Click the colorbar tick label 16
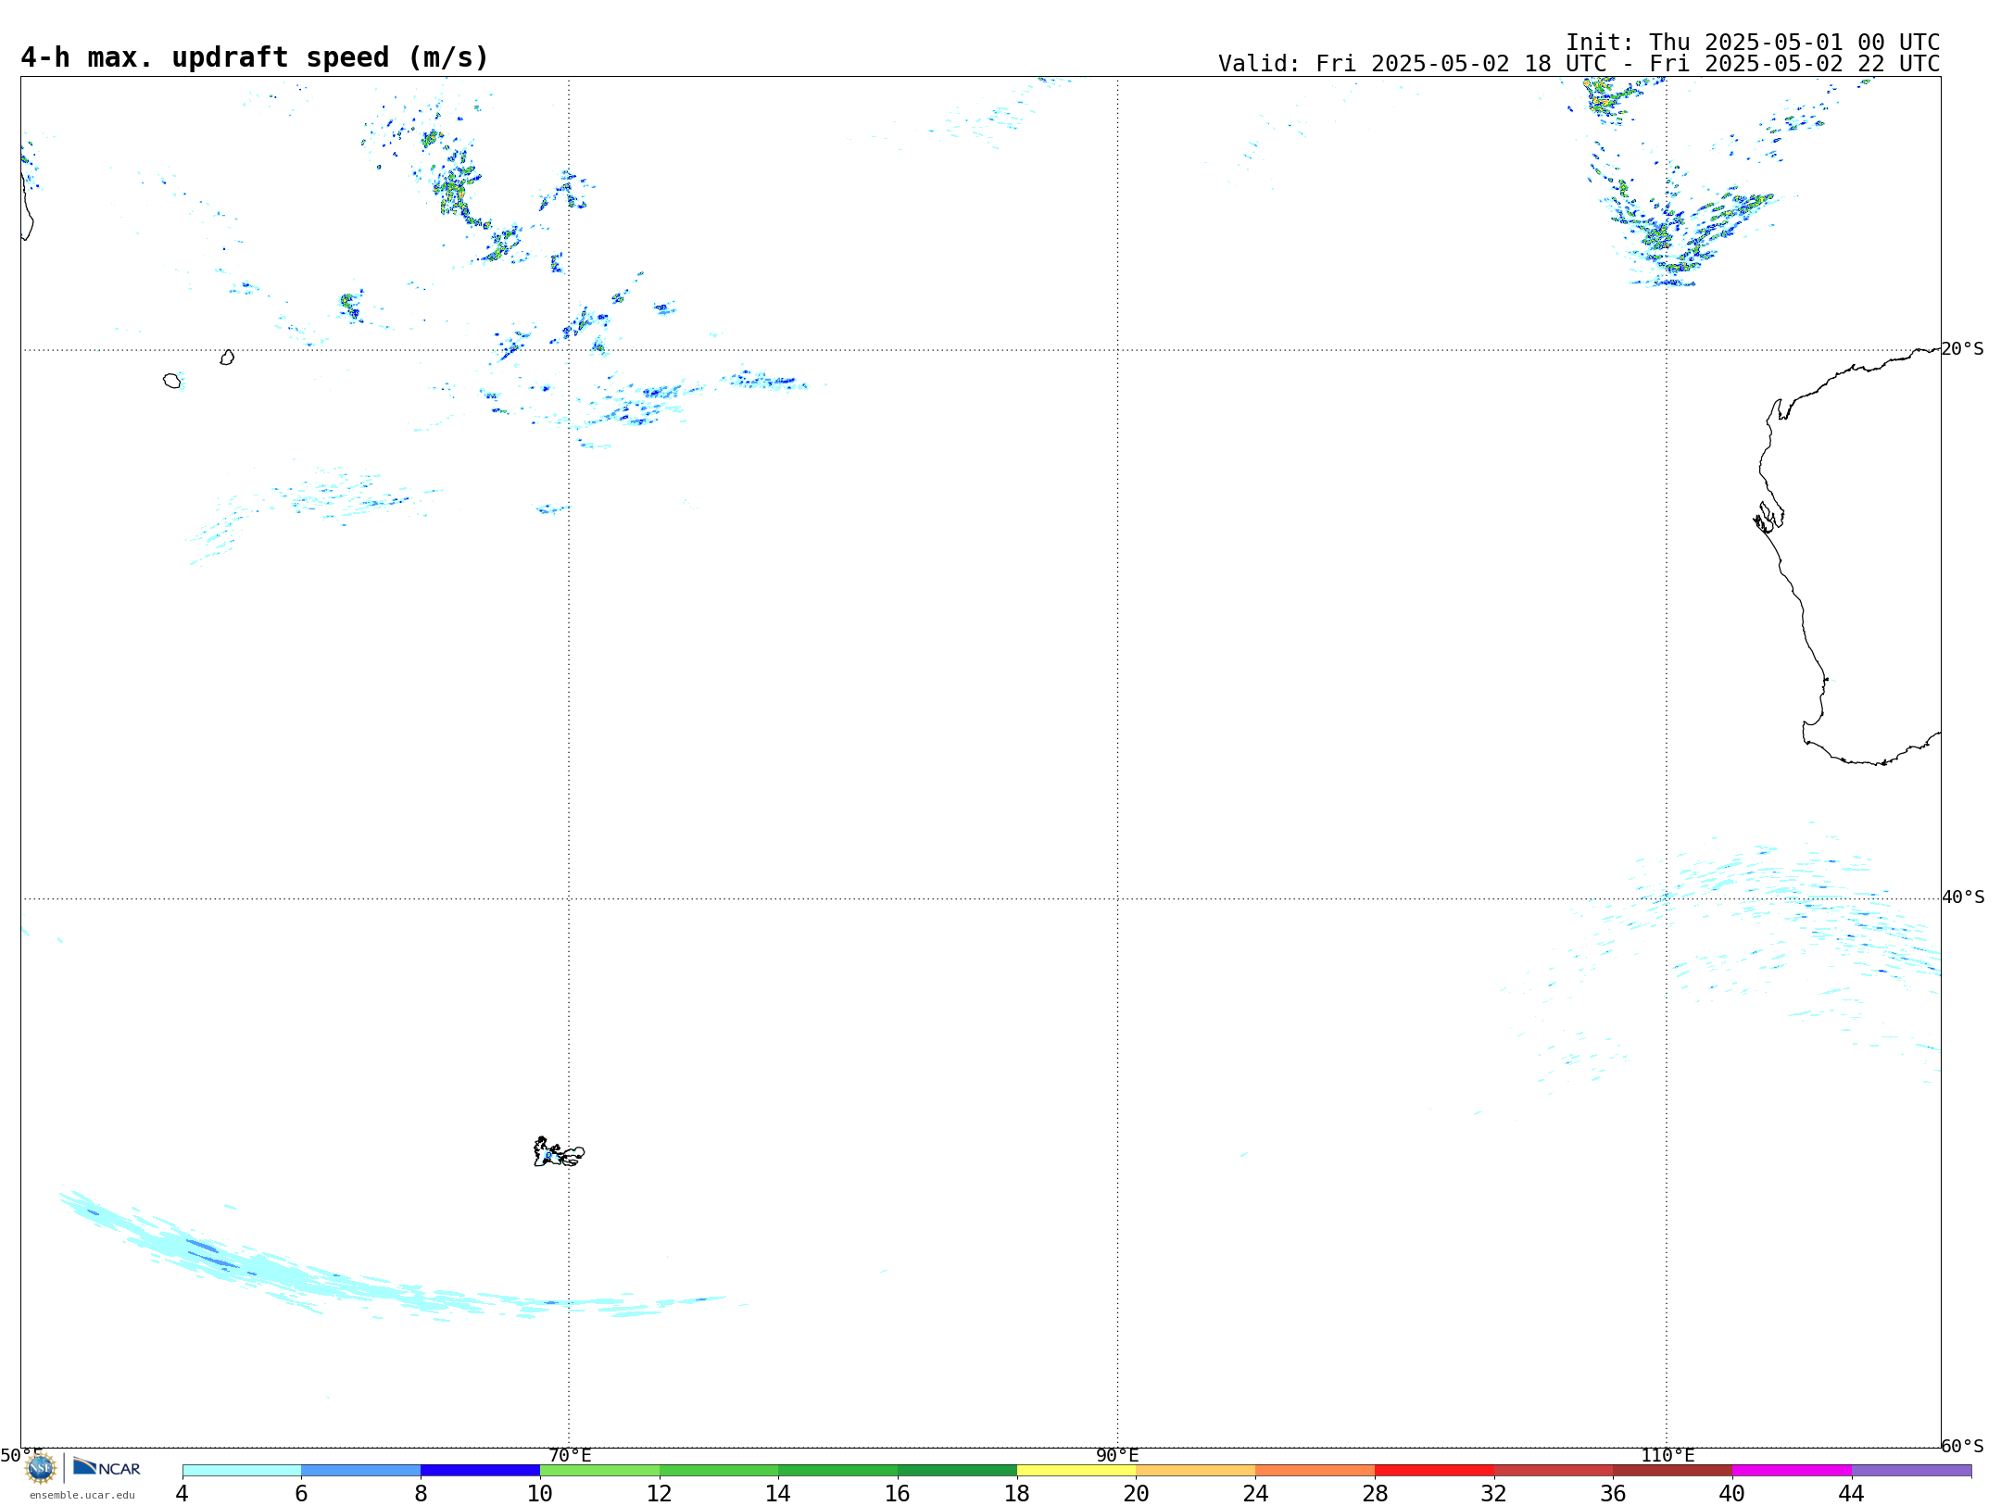Image resolution: width=2001 pixels, height=1506 pixels. (x=898, y=1494)
